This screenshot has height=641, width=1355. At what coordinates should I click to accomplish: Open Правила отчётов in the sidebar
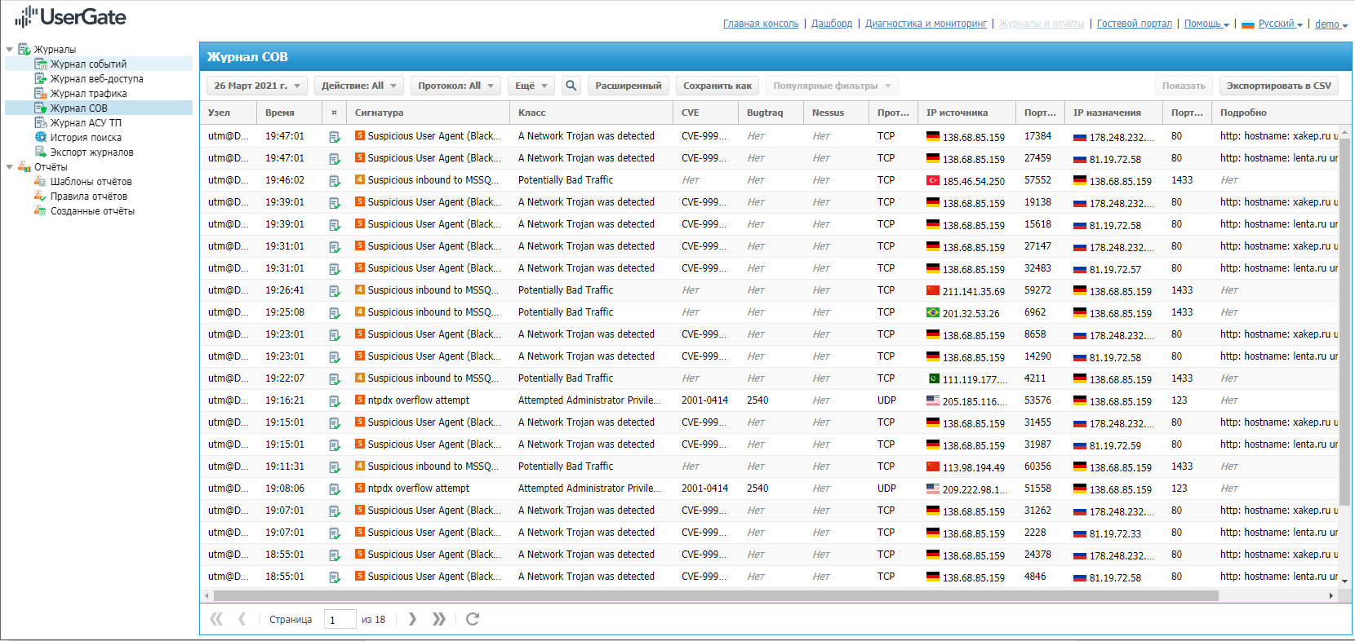(x=89, y=197)
